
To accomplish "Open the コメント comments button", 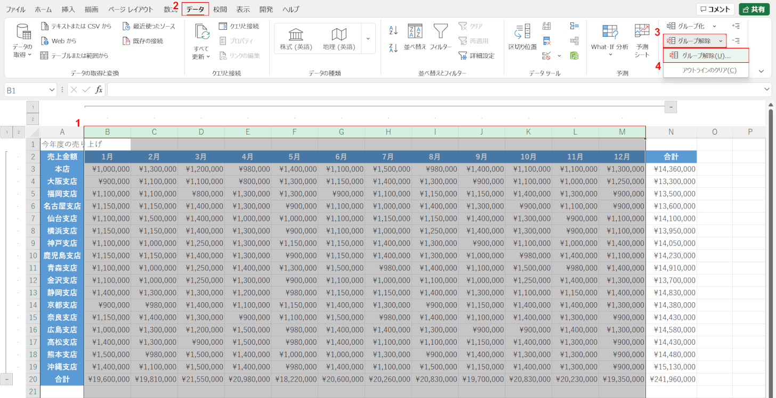I will pos(715,10).
